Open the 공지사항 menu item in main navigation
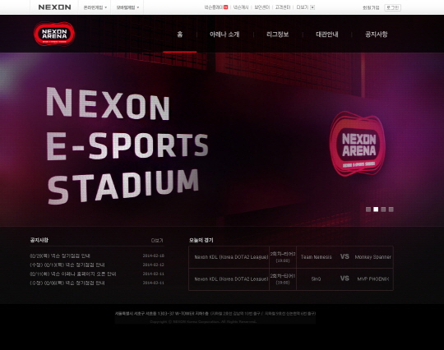The height and width of the screenshot is (350, 444). (x=377, y=35)
